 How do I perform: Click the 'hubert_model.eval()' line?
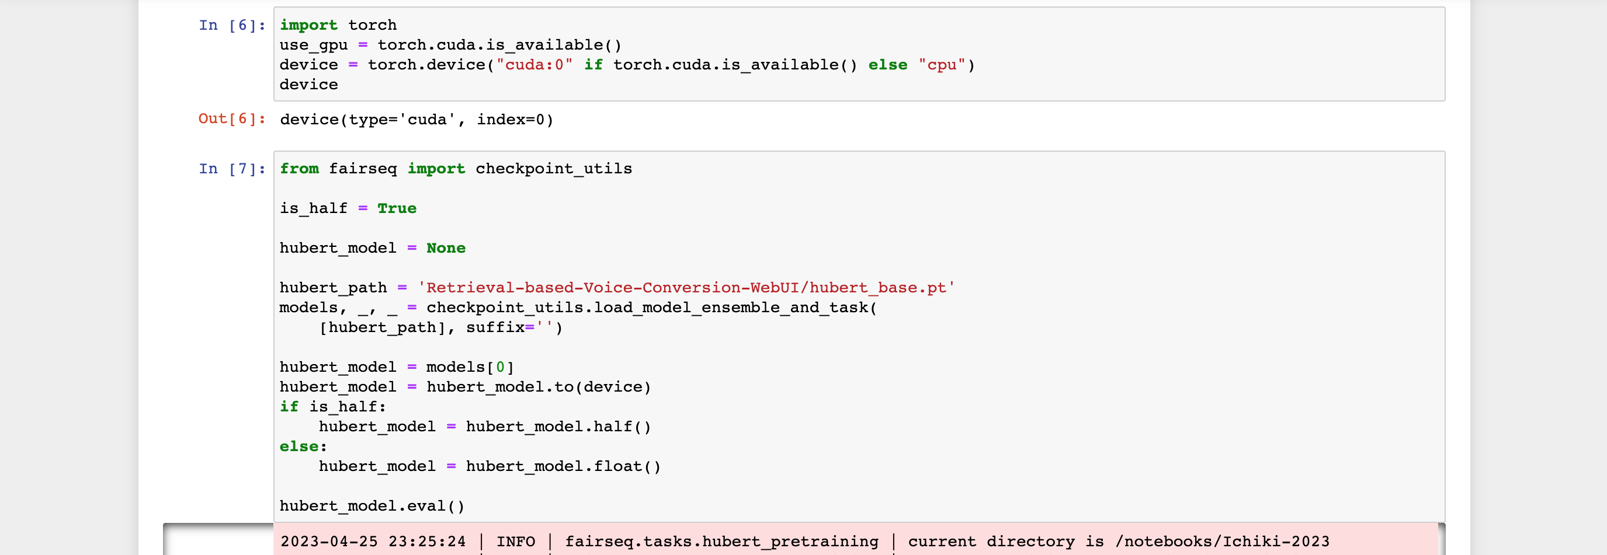coord(373,506)
